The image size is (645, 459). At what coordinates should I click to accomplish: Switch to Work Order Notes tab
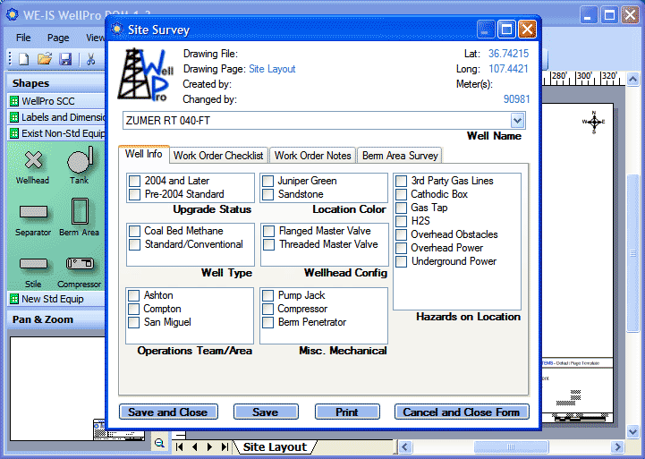(x=312, y=156)
